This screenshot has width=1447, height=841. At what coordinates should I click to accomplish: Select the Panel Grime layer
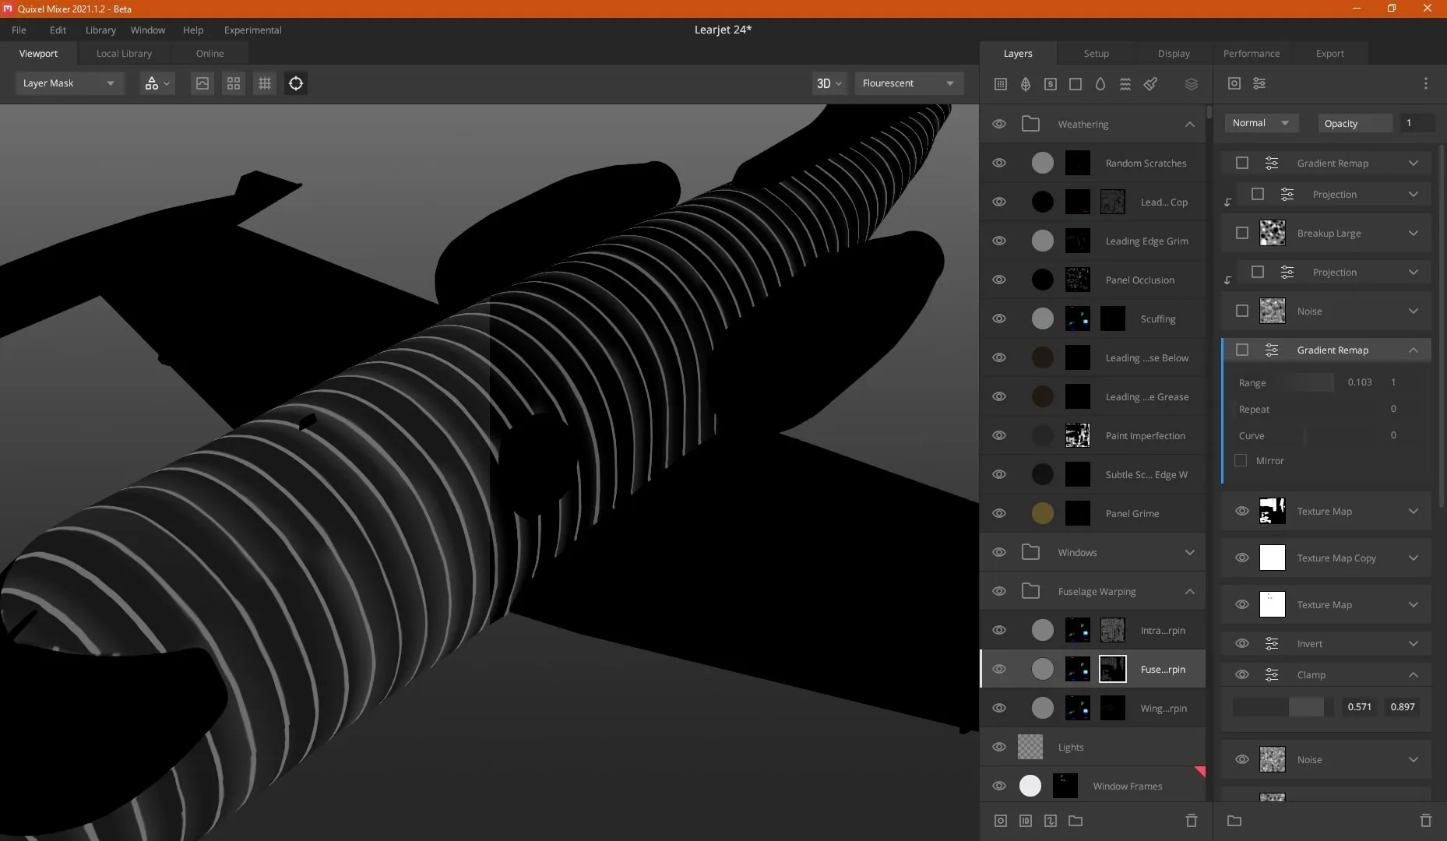tap(1092, 513)
